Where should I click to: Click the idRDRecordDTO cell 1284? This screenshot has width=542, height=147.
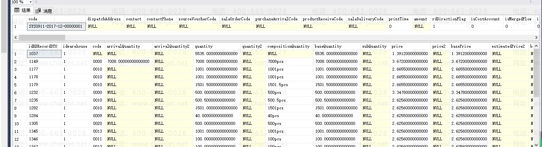tap(44, 116)
